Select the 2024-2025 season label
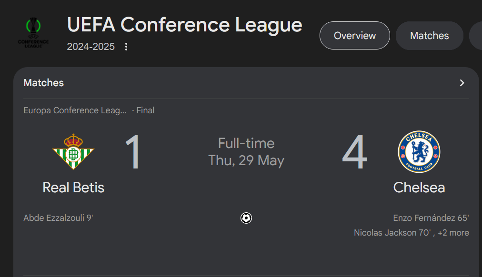Viewport: 482px width, 277px height. [90, 47]
